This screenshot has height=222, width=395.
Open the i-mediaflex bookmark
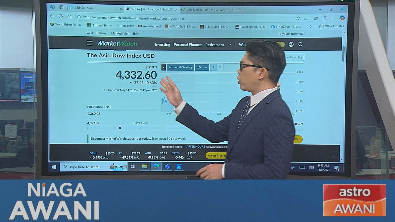(x=125, y=26)
